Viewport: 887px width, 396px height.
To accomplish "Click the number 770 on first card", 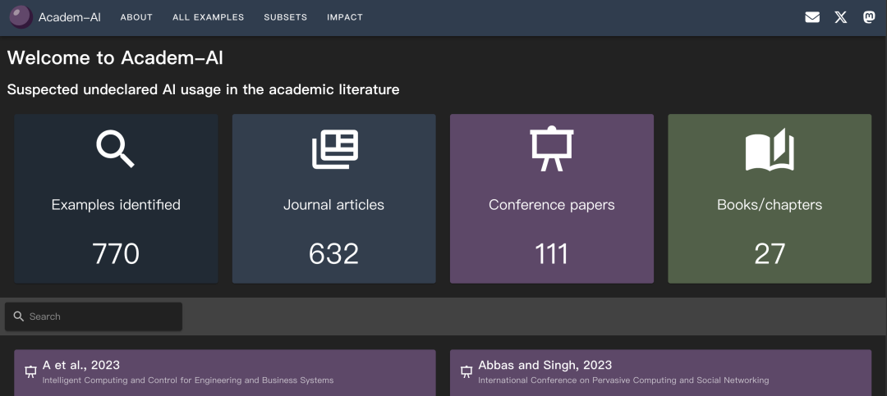I will (x=116, y=253).
